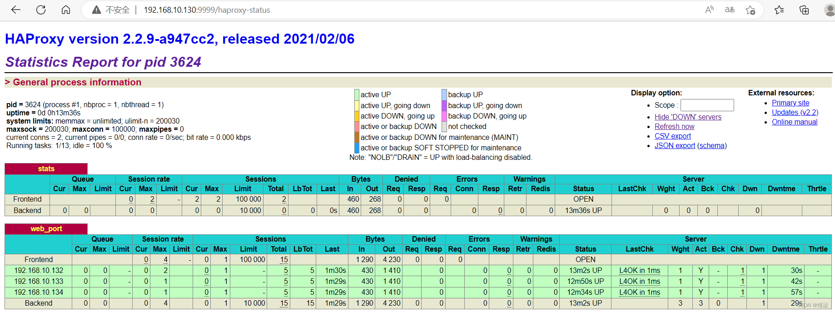Click the OPEN status in web_port Frontend
Image resolution: width=835 pixels, height=312 pixels.
coord(586,259)
